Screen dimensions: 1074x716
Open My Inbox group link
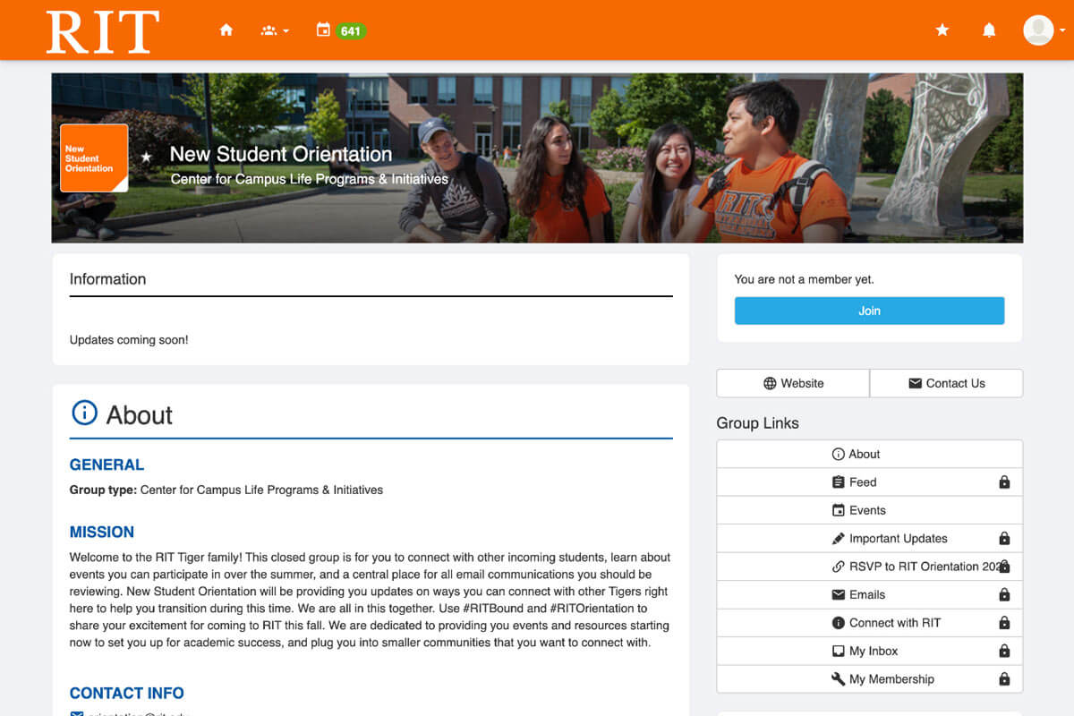pyautogui.click(x=869, y=652)
